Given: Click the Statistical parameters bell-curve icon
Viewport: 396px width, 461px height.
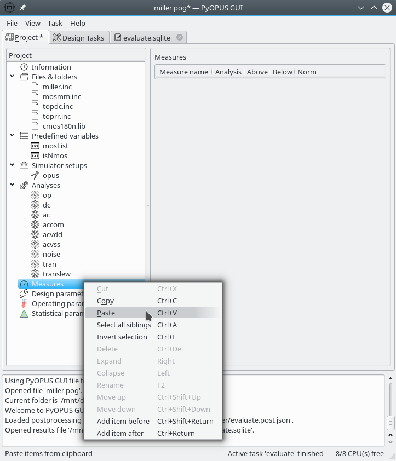Looking at the screenshot, I should (x=24, y=314).
